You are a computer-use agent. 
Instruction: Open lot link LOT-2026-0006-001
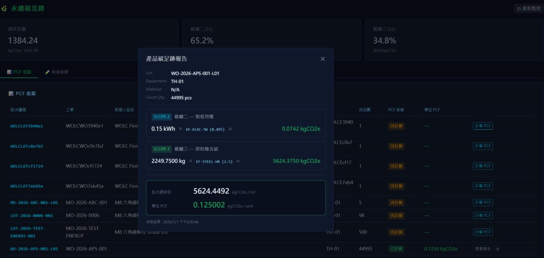point(32,216)
